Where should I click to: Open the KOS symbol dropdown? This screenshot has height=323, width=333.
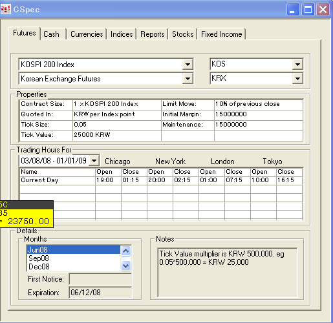tap(297, 64)
